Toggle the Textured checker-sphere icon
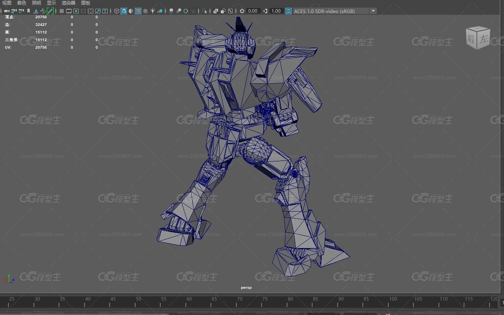This screenshot has height=315, width=504. (x=145, y=11)
